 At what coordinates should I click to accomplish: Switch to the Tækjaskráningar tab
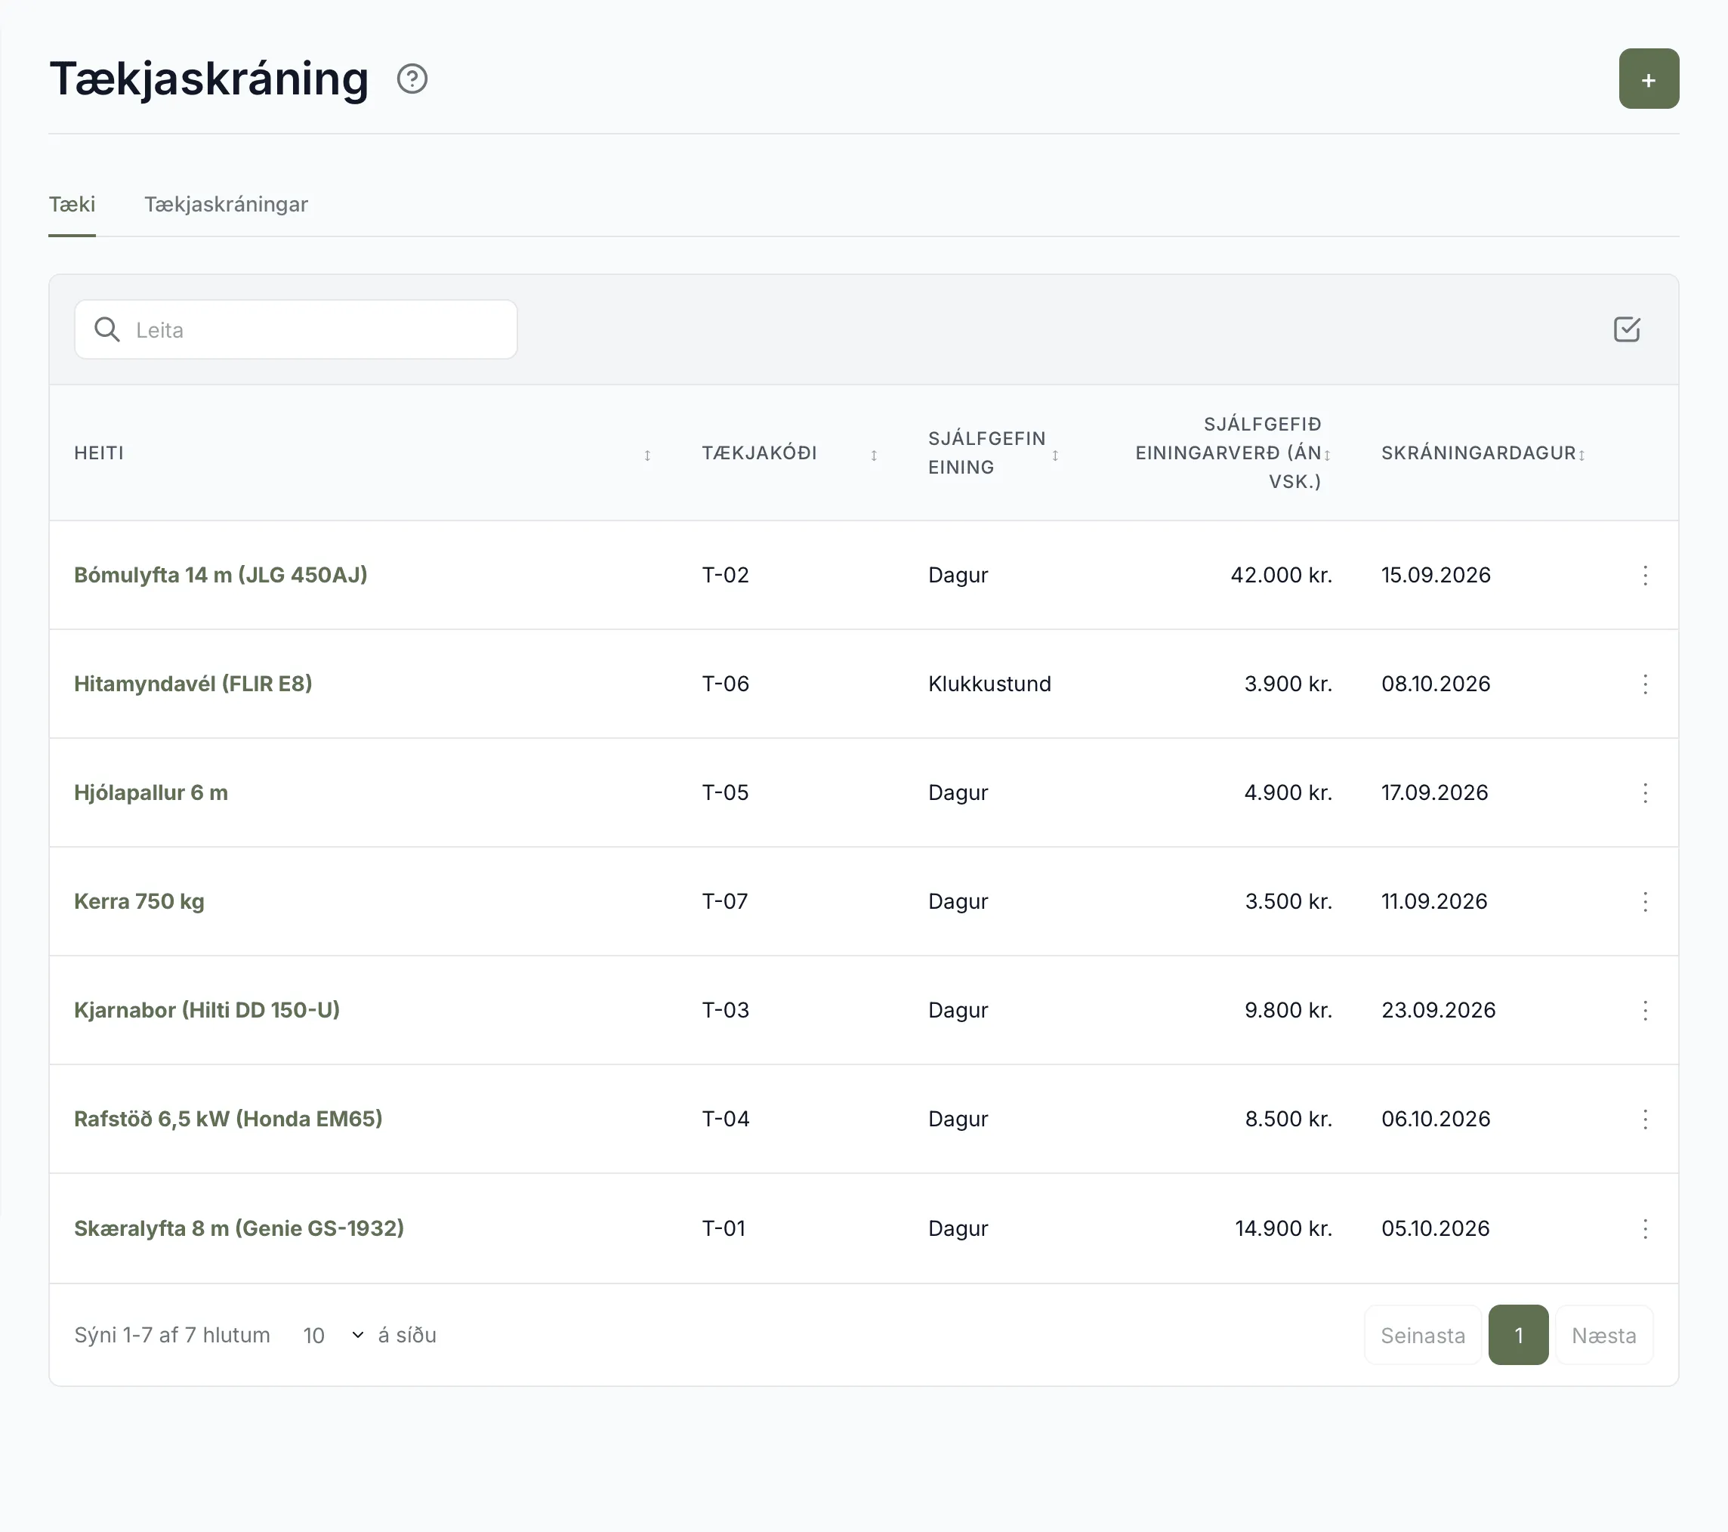coord(226,204)
